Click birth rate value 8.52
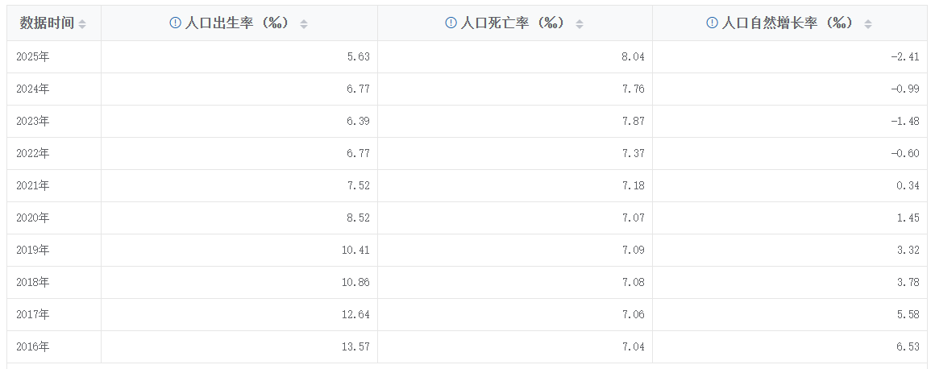This screenshot has height=369, width=931. (359, 218)
